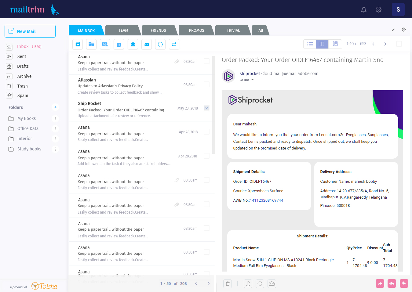This screenshot has width=412, height=292.
Task: Open the Interior folder
Action: (x=24, y=139)
